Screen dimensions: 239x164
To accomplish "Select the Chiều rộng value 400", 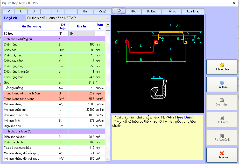I will tap(82, 44).
